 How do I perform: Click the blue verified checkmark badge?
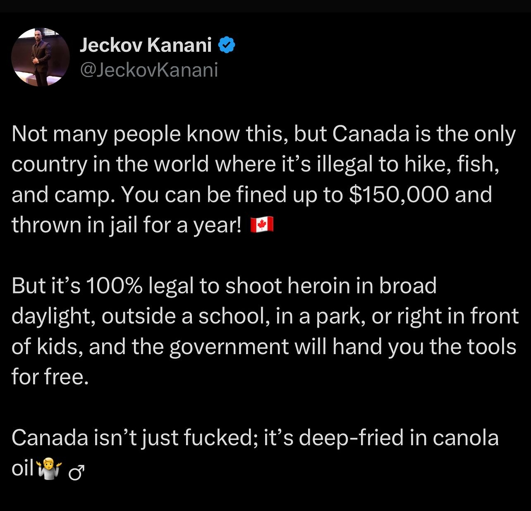pos(226,45)
